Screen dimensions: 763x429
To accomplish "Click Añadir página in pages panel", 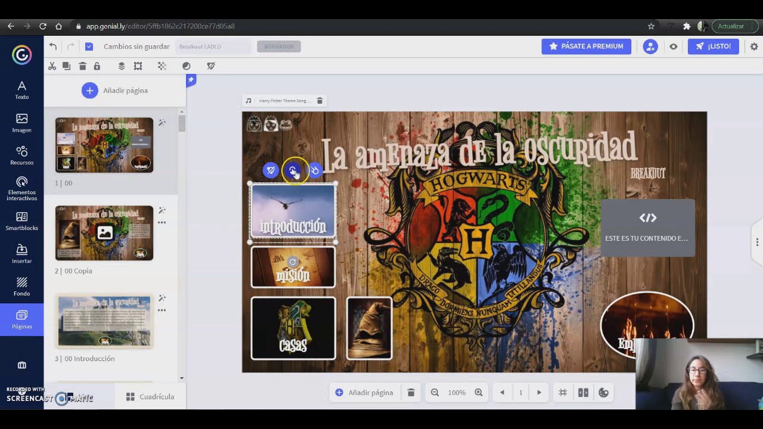I will (114, 91).
